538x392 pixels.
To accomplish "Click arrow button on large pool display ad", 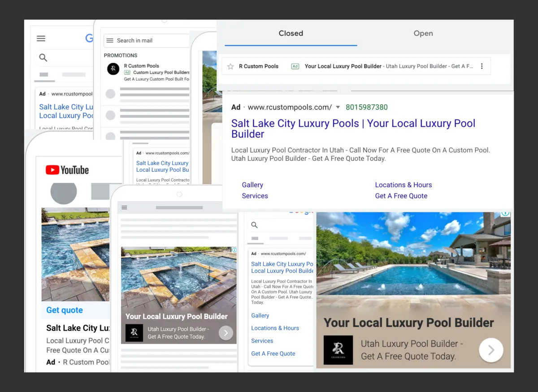I will click(x=491, y=350).
